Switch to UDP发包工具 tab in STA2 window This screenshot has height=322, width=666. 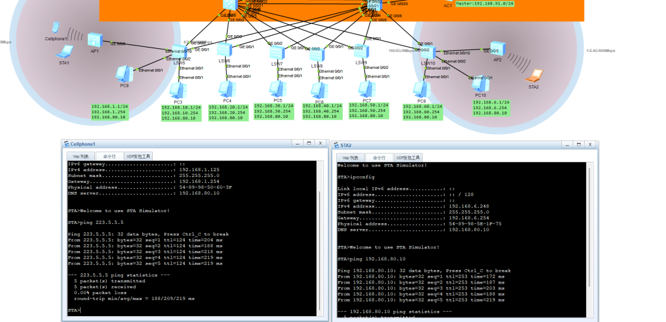coord(408,157)
